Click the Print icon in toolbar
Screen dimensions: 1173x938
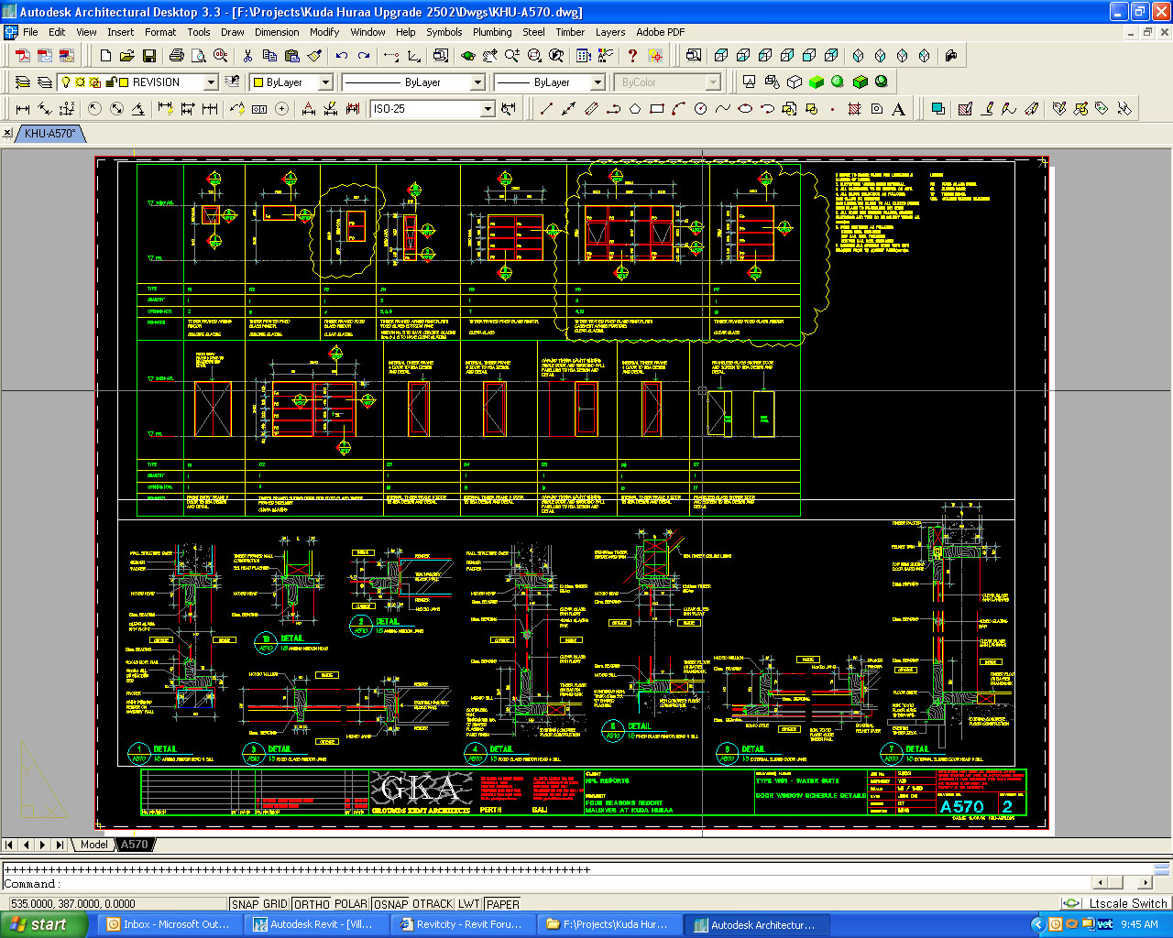(x=177, y=56)
